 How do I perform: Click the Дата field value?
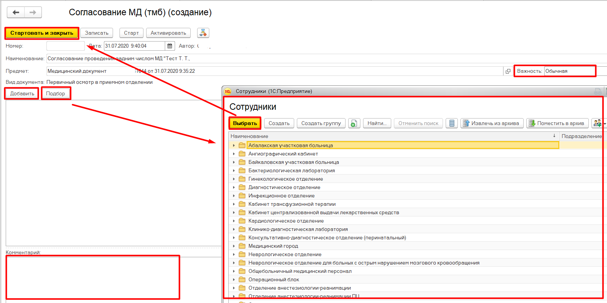click(x=135, y=46)
